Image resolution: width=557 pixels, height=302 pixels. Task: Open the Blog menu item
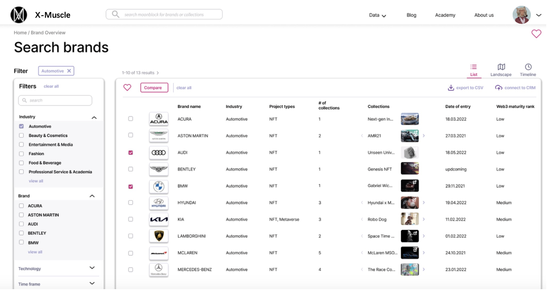click(412, 15)
